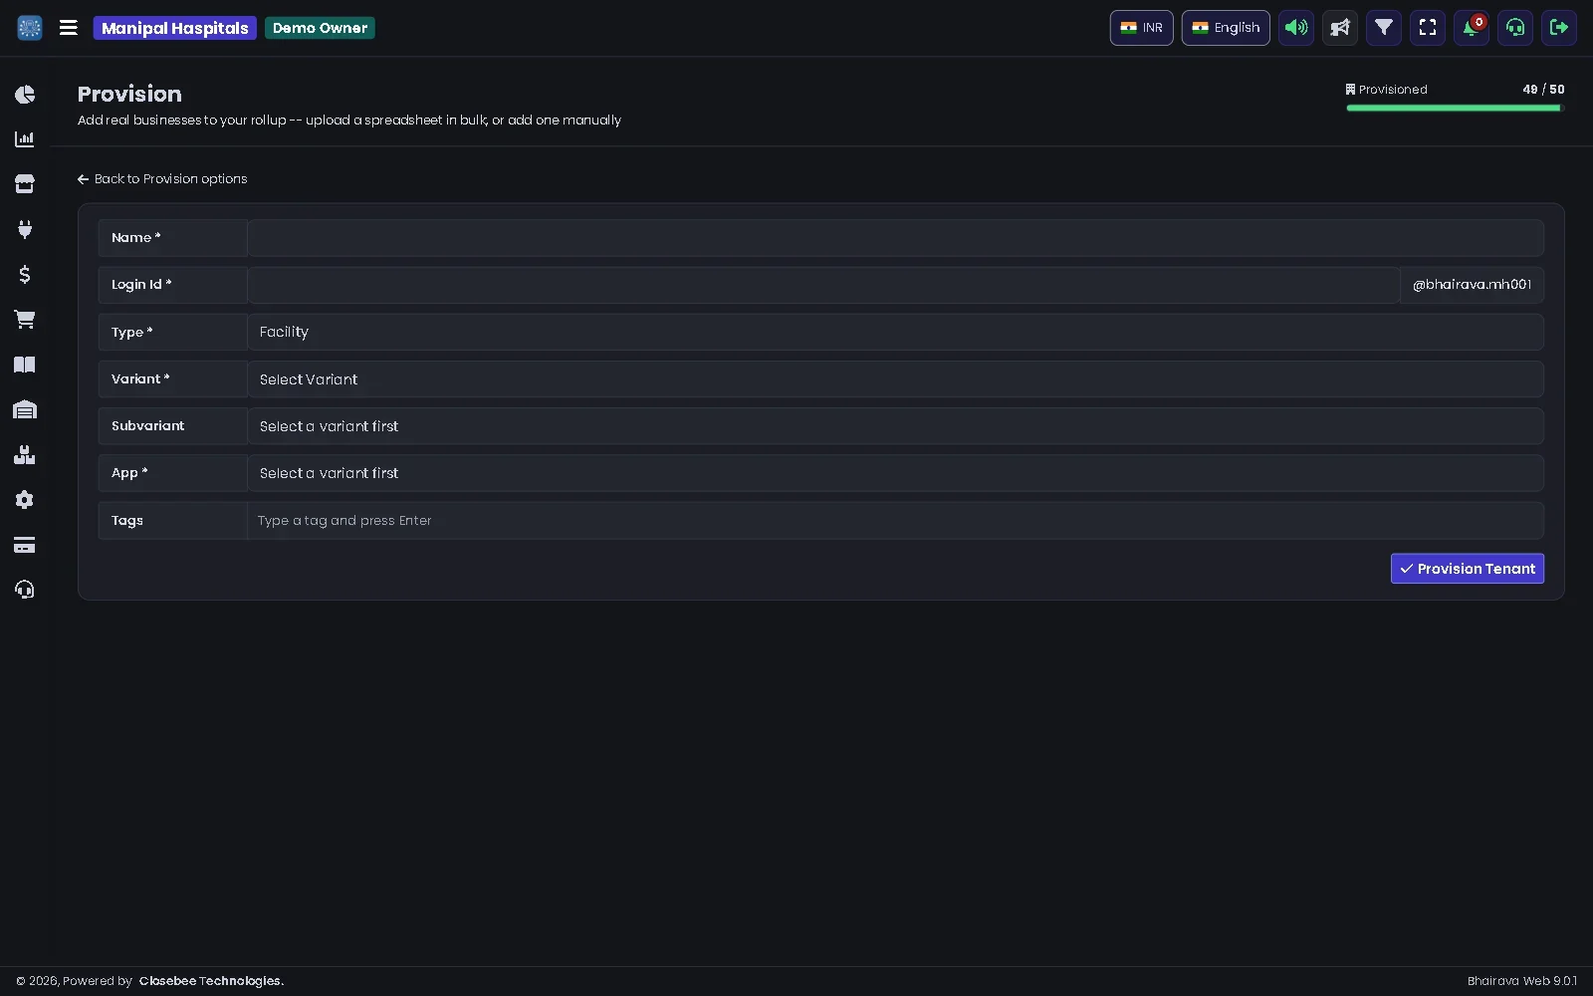Click the Provision Tenant button
Screen dimensions: 1593x996
(x=1468, y=569)
